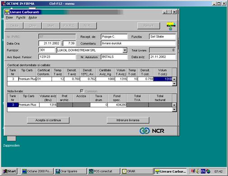Click Cantitate Aviz cell 1000
This screenshot has height=176, width=228.
pyautogui.click(x=106, y=79)
